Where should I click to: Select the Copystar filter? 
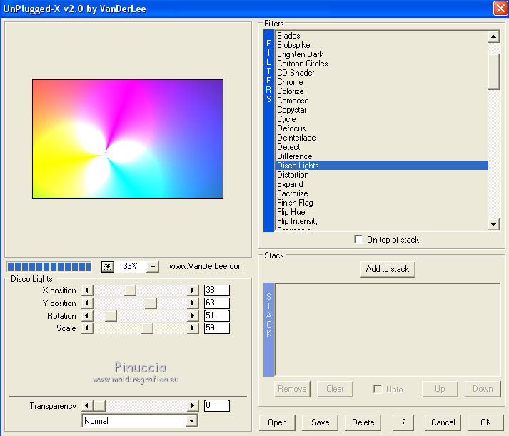point(381,110)
